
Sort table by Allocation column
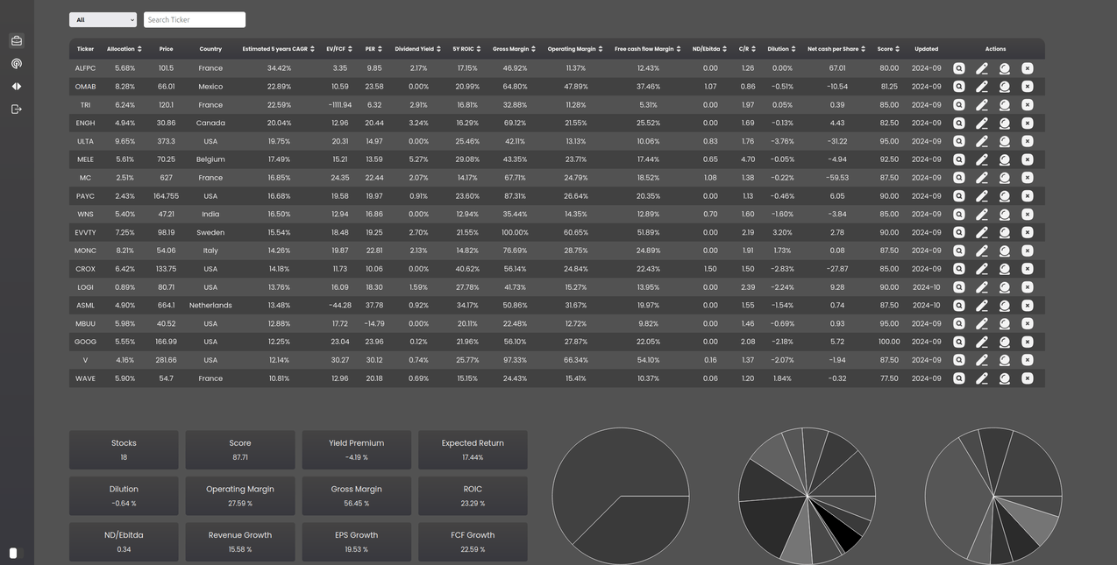(125, 49)
